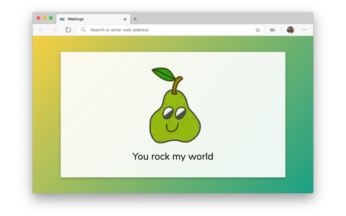Click the Weblings tab favicon
346x216 pixels.
62,19
